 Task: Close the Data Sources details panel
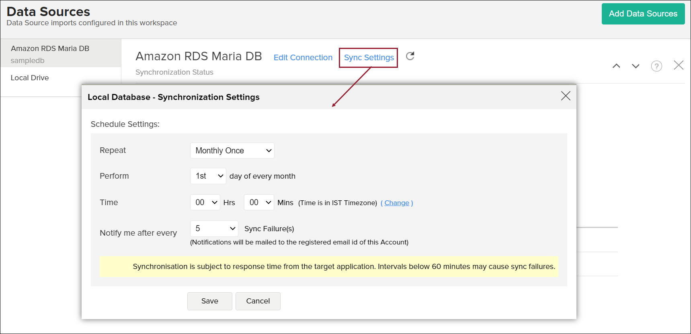click(x=678, y=65)
